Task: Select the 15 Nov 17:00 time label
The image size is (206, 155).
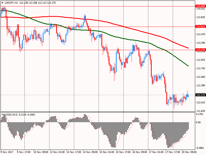Action: click(123, 152)
